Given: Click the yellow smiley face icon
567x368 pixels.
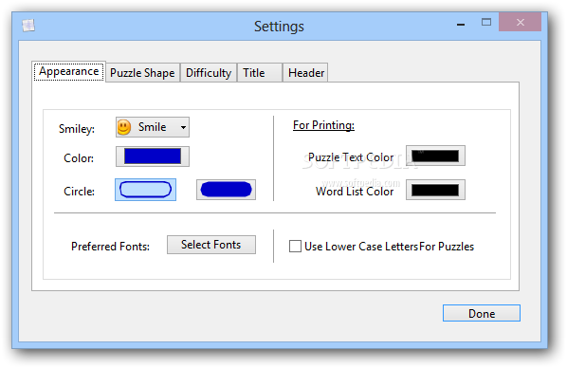Looking at the screenshot, I should coord(123,127).
